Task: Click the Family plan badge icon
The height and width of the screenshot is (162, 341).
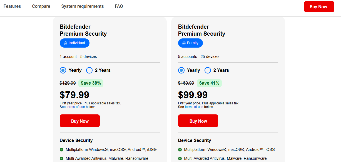Action: click(x=184, y=43)
